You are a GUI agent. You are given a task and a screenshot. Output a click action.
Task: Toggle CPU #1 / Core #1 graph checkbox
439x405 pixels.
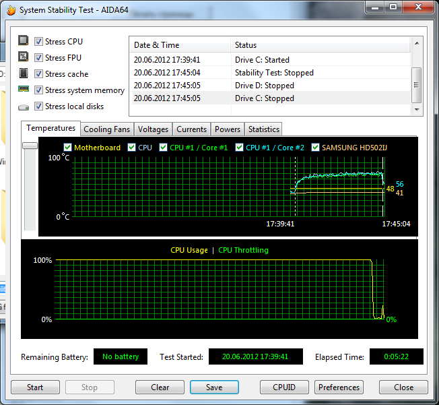click(163, 148)
